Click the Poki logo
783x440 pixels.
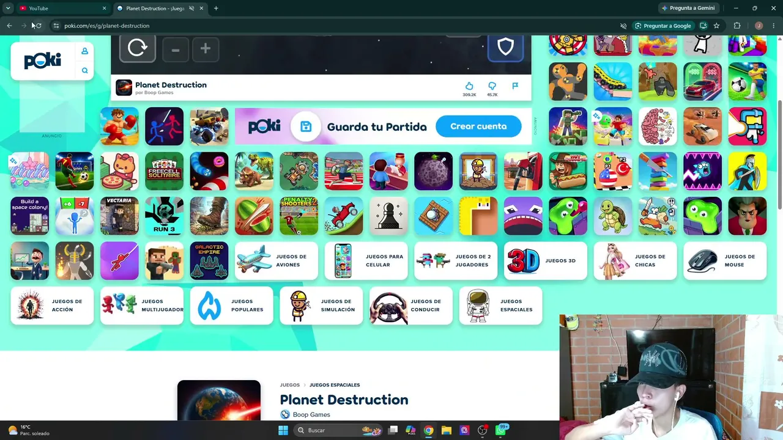43,61
